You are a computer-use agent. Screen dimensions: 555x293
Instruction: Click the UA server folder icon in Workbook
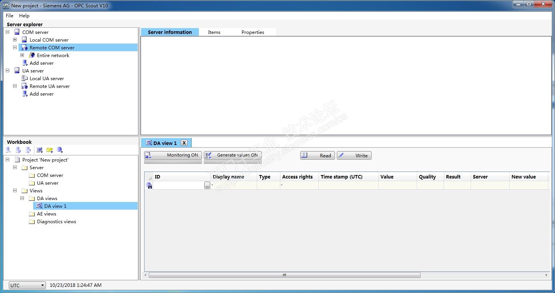pos(32,183)
